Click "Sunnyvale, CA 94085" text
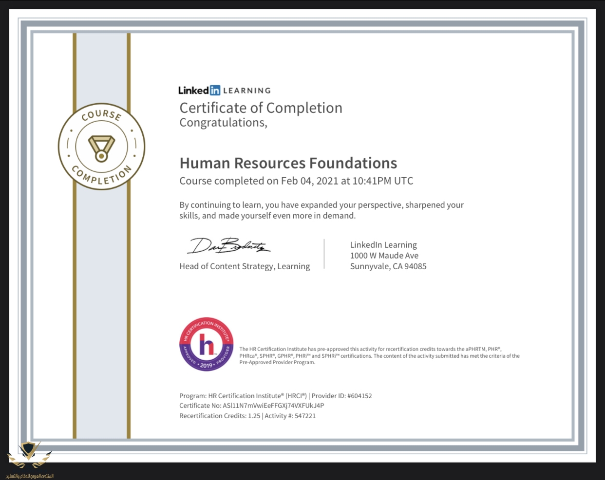Screen dimensions: 605x480 pos(388,266)
